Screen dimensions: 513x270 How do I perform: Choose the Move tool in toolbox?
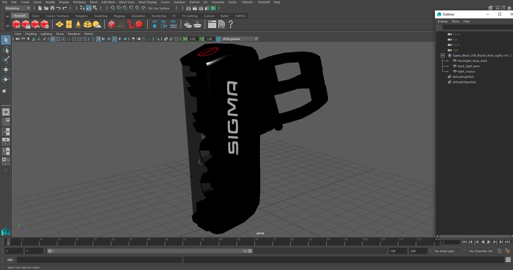(6, 70)
